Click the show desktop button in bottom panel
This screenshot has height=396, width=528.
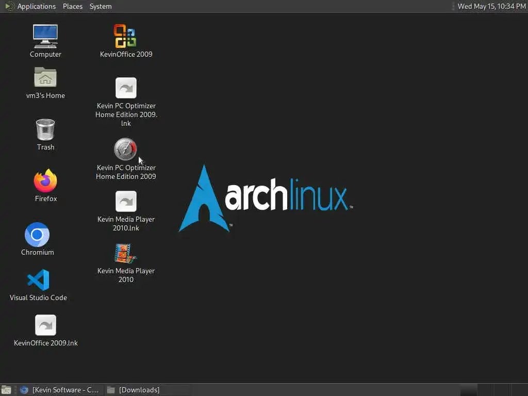pos(6,390)
